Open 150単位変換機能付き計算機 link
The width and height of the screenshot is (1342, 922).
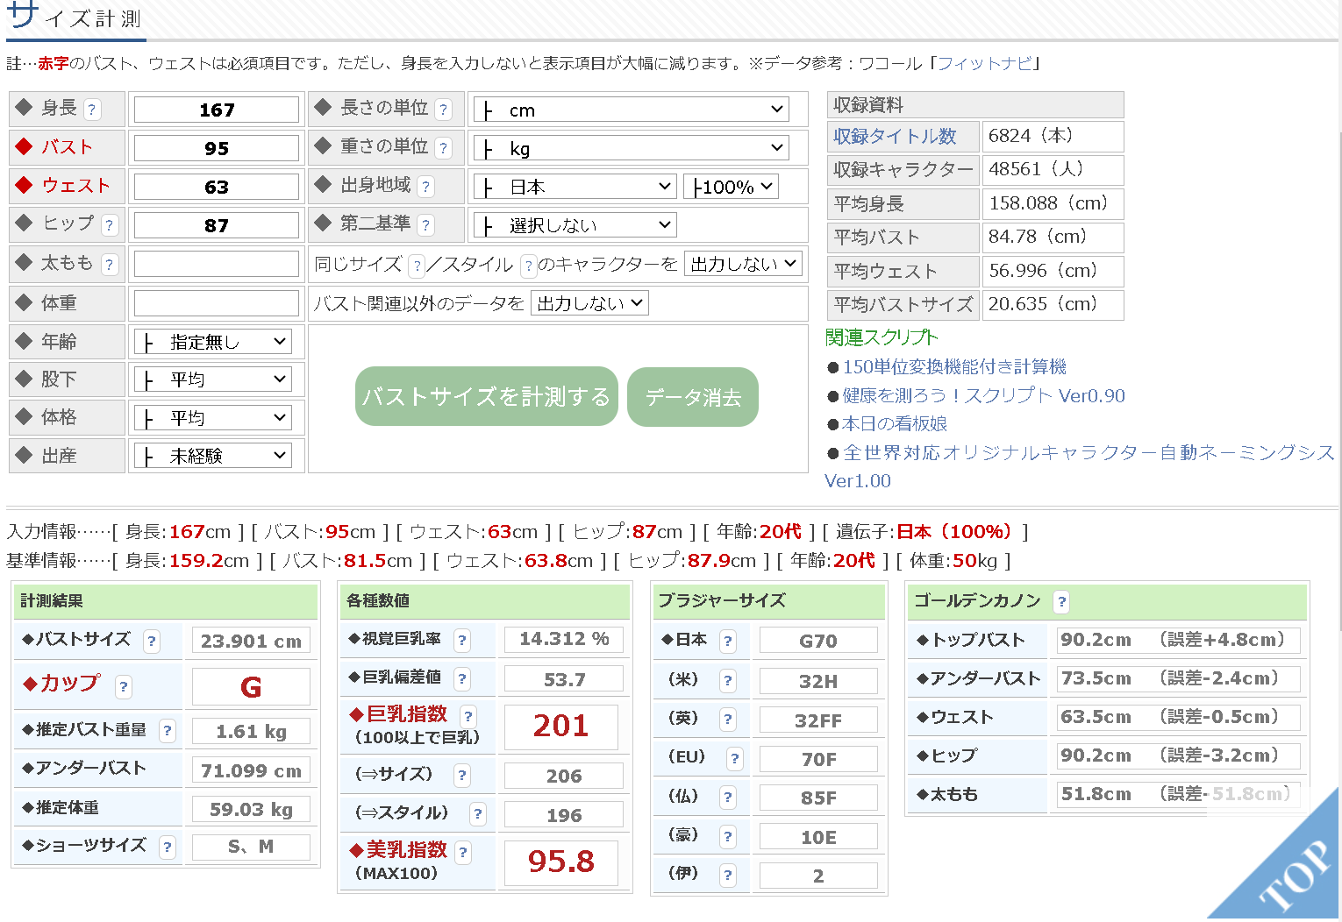pyautogui.click(x=954, y=366)
